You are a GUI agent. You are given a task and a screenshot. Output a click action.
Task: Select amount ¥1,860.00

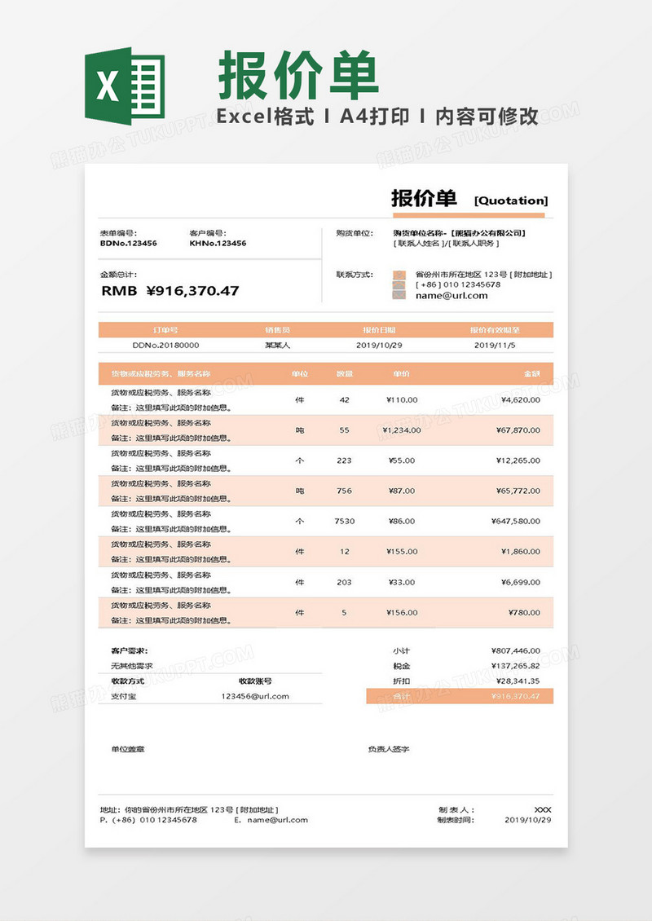pyautogui.click(x=521, y=552)
